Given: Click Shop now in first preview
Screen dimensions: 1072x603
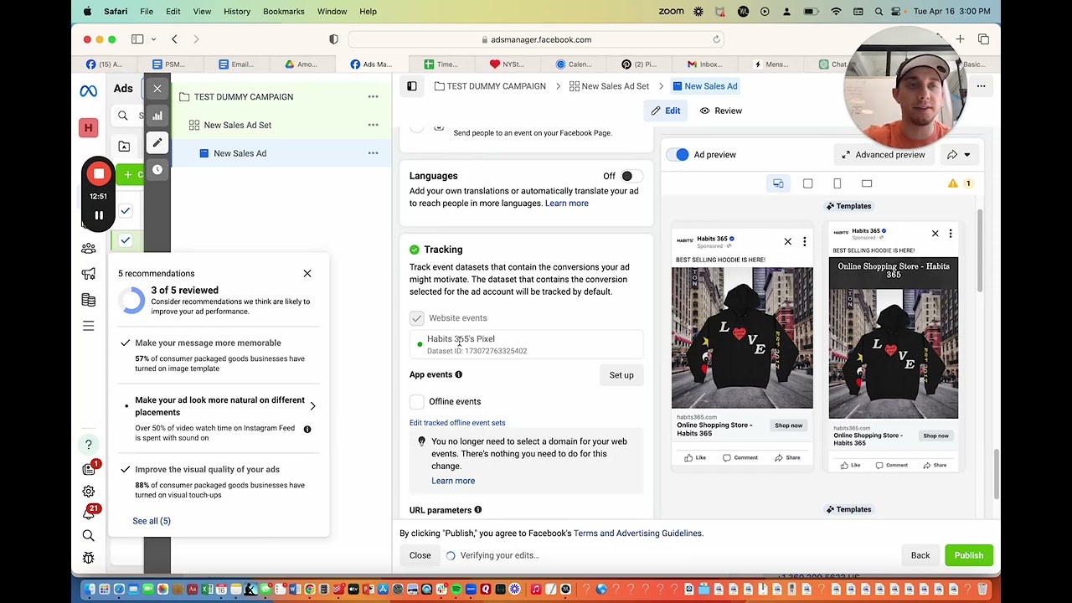Looking at the screenshot, I should point(789,425).
